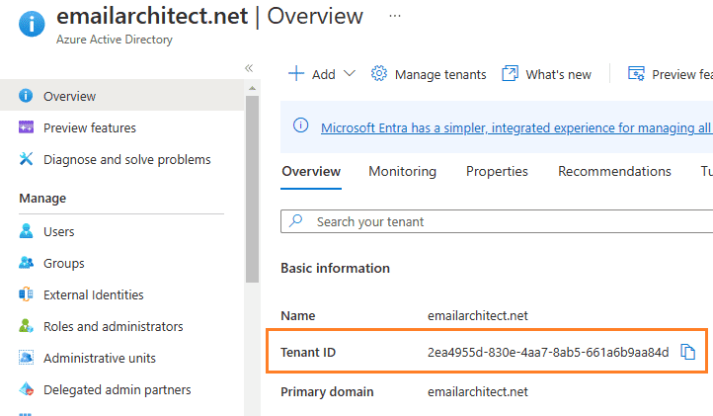Click the Preview features toolbar icon
Viewport: 713px width, 416px height.
tap(636, 73)
